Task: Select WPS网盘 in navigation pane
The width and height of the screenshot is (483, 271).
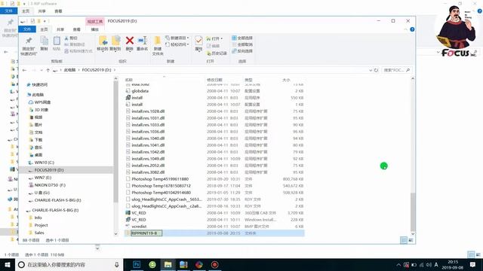Action: point(42,102)
